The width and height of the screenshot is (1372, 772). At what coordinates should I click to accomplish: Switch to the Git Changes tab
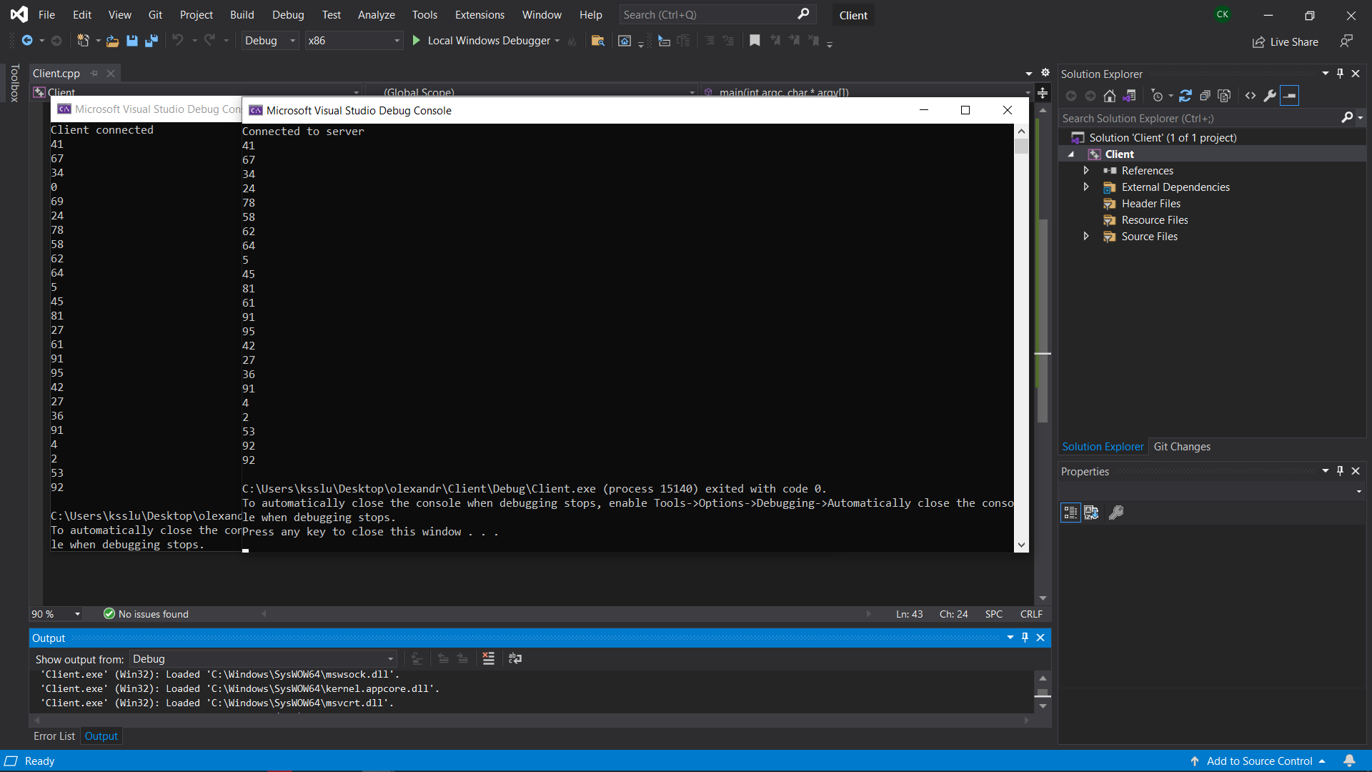(1182, 447)
